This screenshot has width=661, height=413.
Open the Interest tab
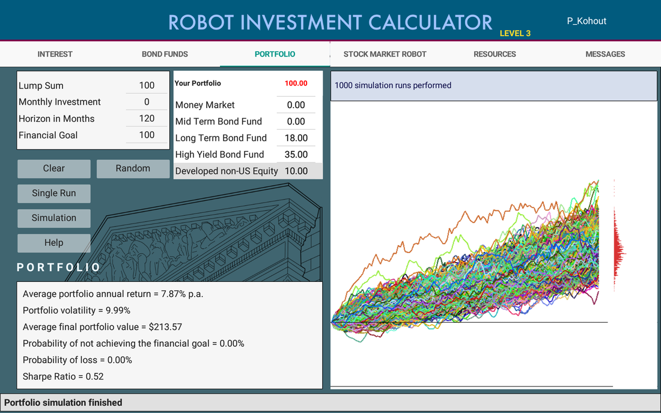[x=55, y=54]
